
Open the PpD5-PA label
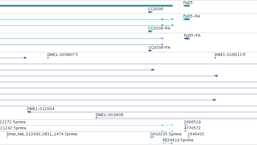[192, 35]
